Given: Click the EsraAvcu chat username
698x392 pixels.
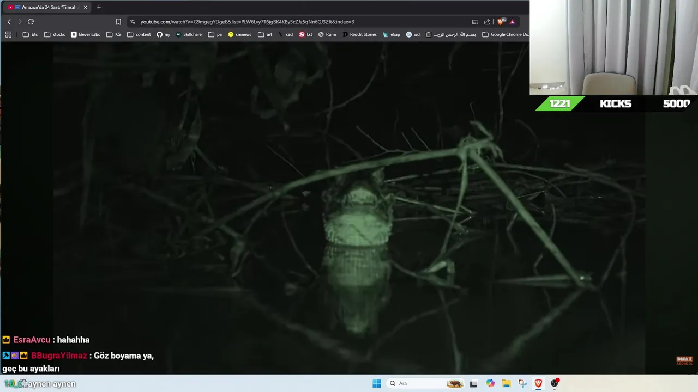Looking at the screenshot, I should coord(32,340).
